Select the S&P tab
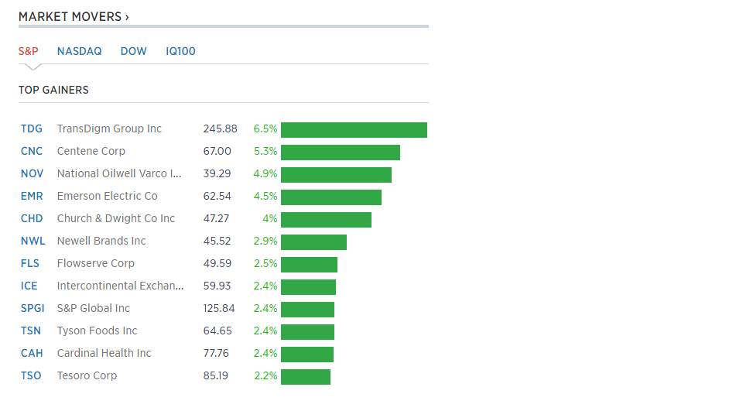Screen dimensions: 743x418 [29, 51]
